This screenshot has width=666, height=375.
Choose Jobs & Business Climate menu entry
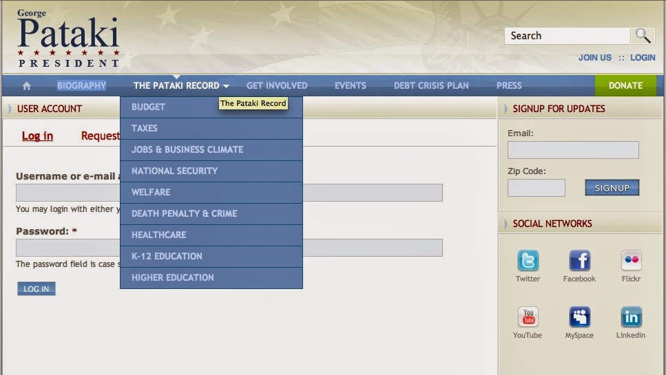point(211,149)
